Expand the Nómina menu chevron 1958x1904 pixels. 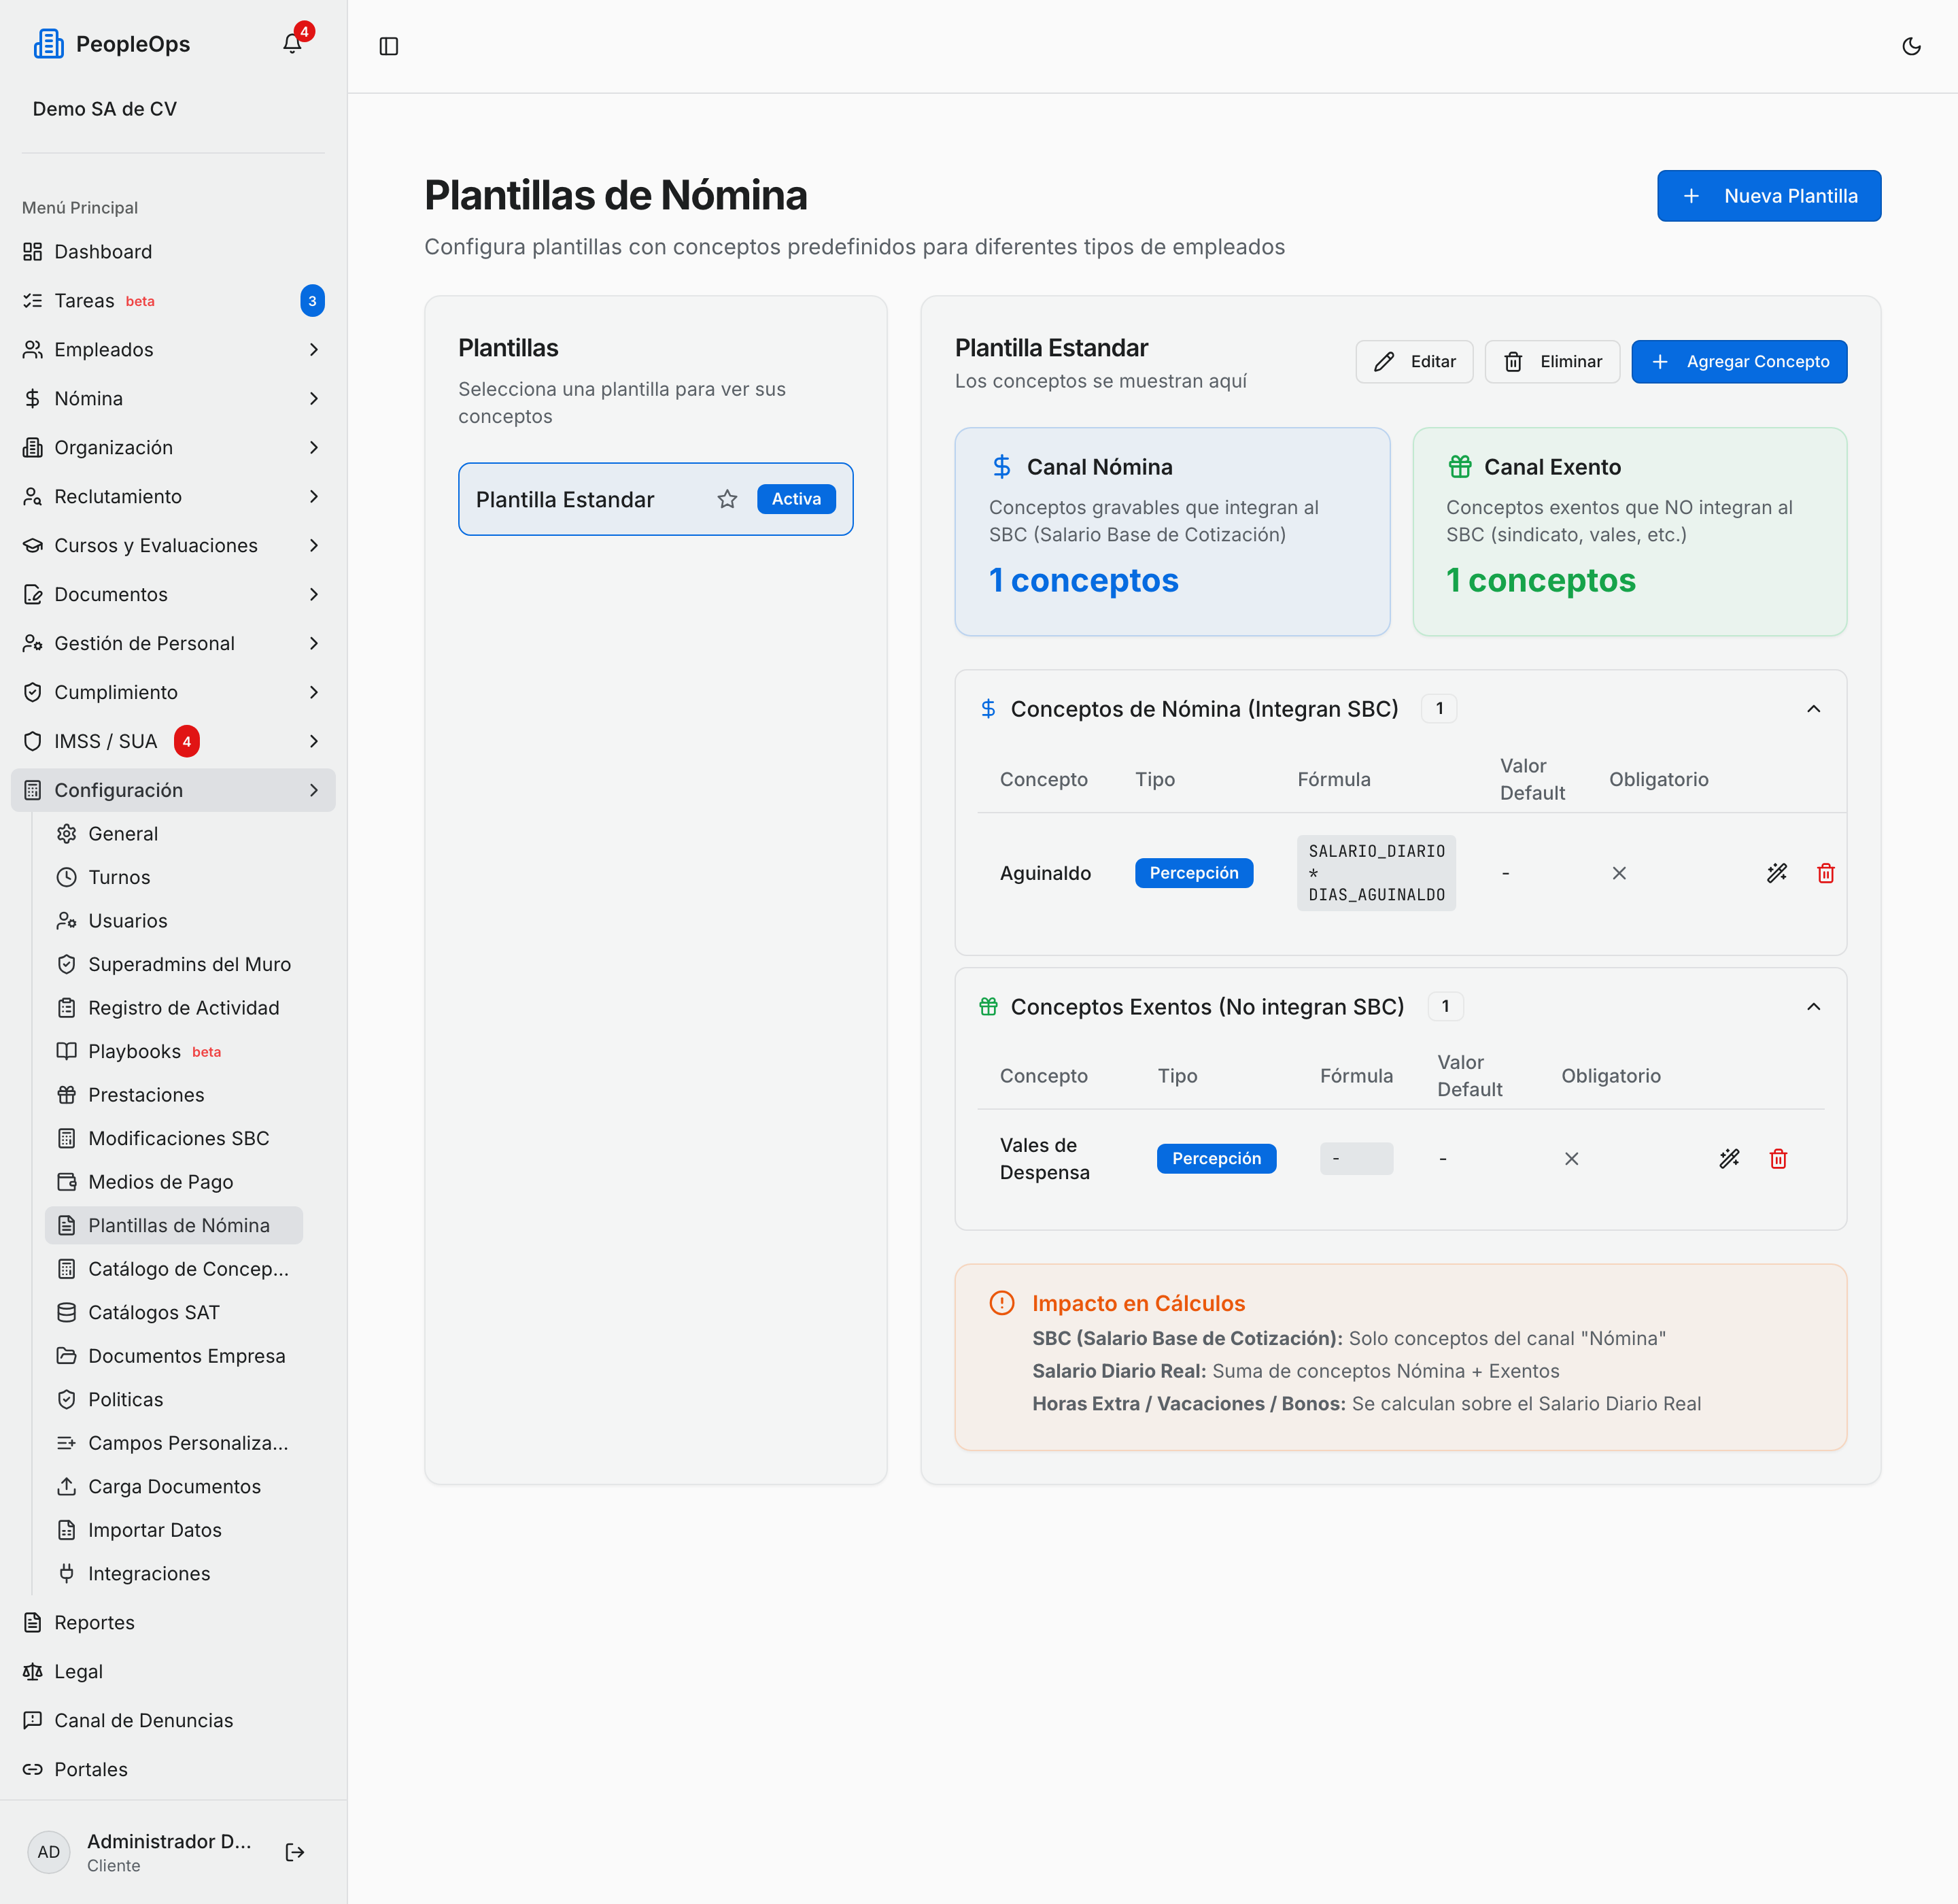point(314,398)
